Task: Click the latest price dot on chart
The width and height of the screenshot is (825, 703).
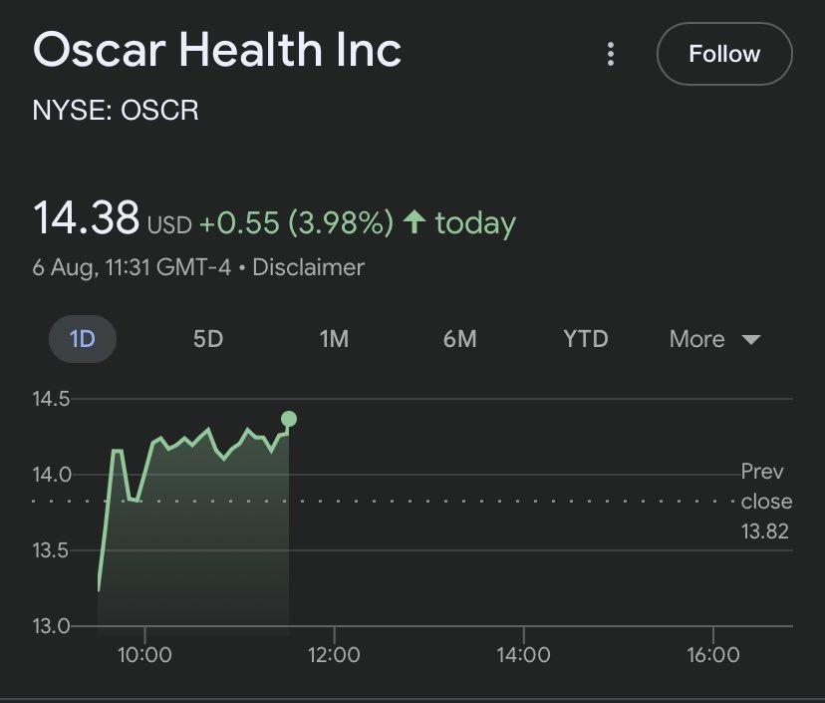Action: [289, 419]
